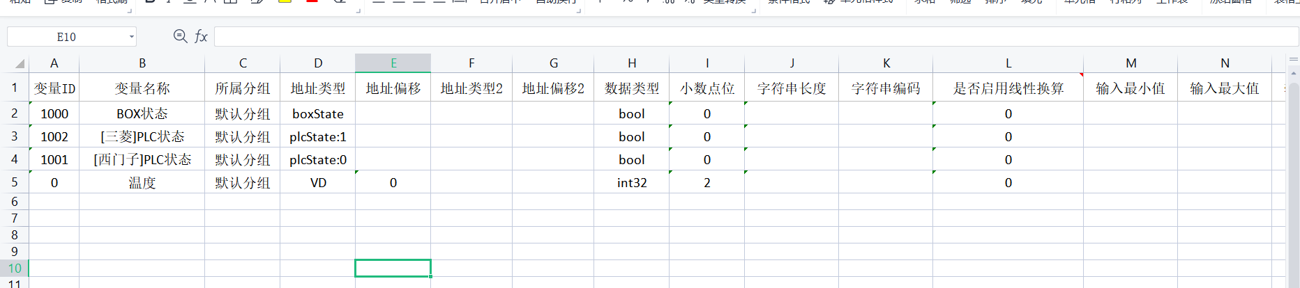1300x288 pixels.
Task: Click the select-all triangle at grid corner
Action: pyautogui.click(x=20, y=63)
